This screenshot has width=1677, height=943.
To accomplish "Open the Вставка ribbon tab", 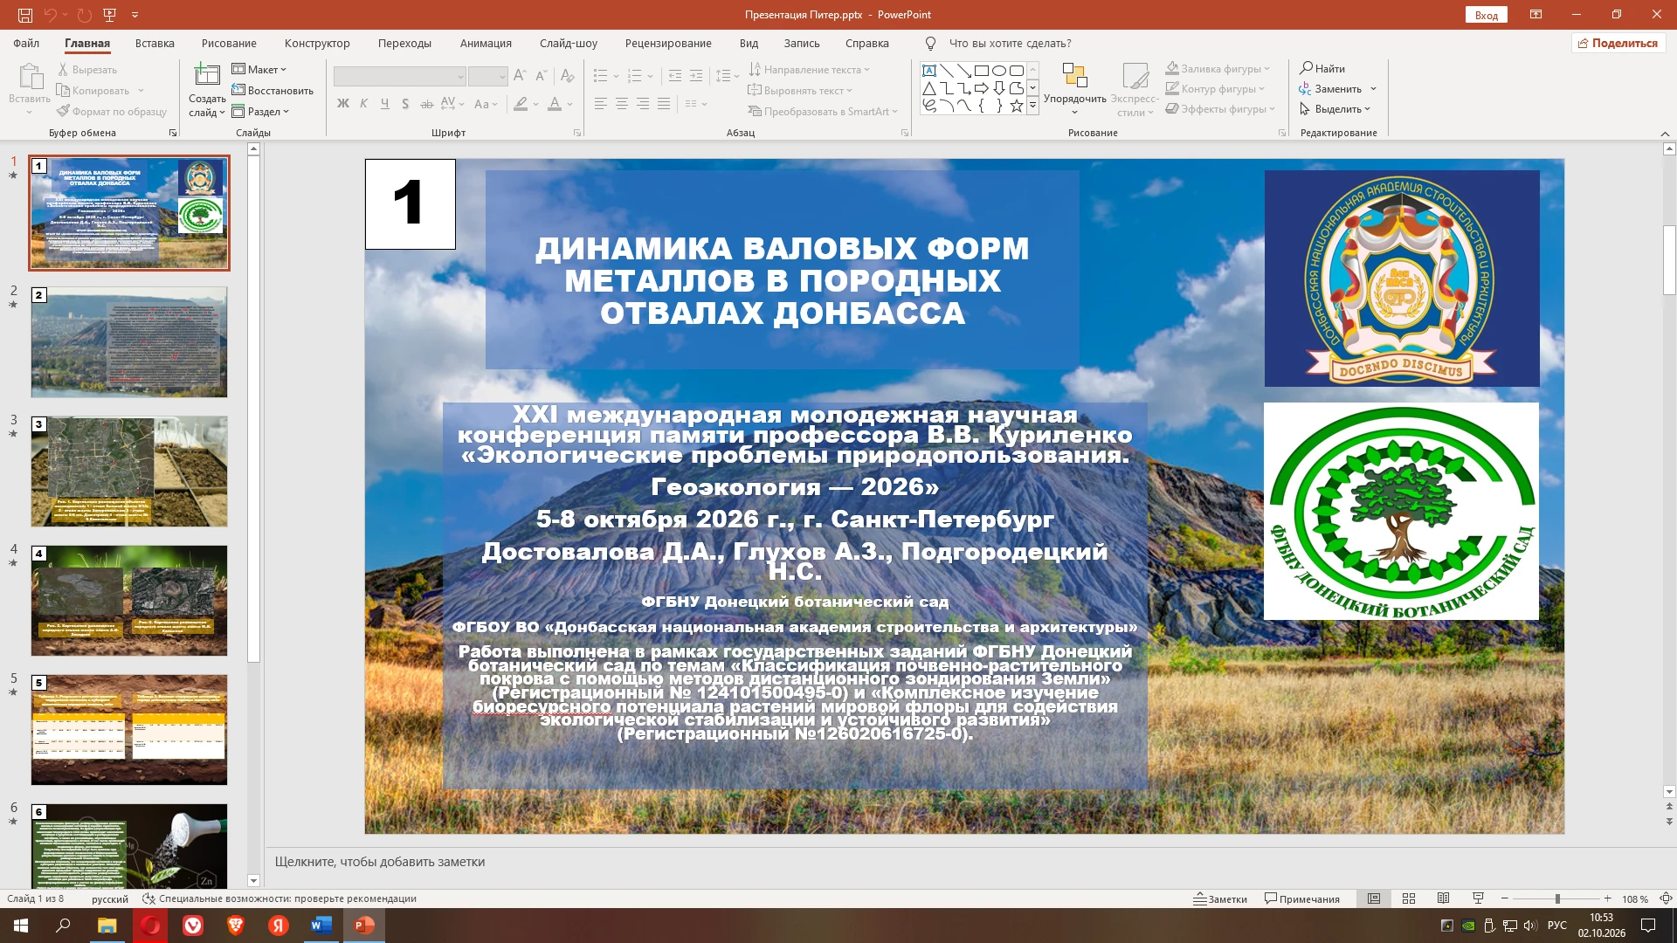I will [155, 44].
